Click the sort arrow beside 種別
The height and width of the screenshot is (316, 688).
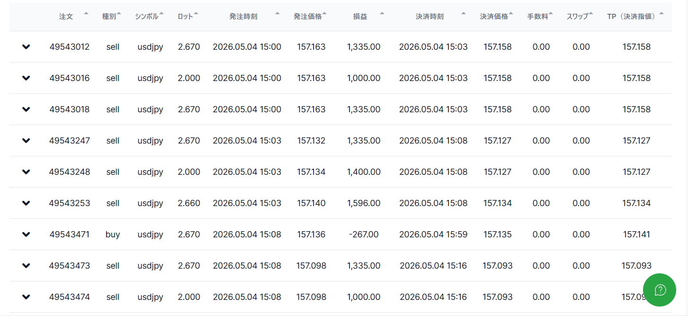pyautogui.click(x=119, y=13)
